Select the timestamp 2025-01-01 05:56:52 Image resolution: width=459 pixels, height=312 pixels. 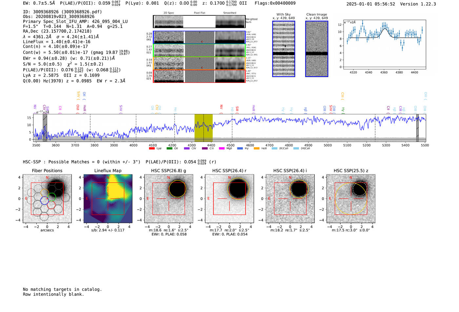371,4
